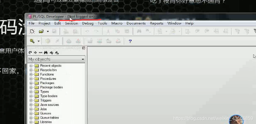
Task: Expand the Jobs tree node
Action: coord(31,109)
